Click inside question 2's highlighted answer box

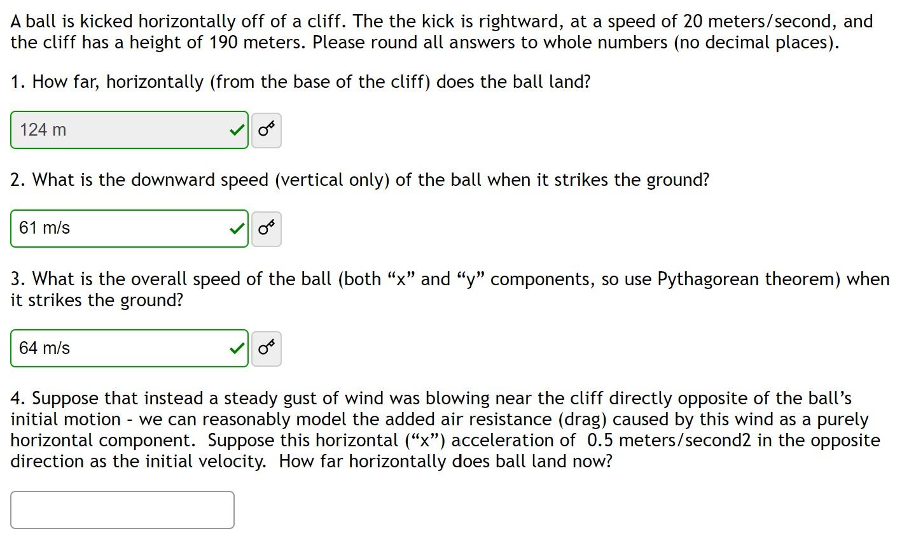click(x=114, y=229)
